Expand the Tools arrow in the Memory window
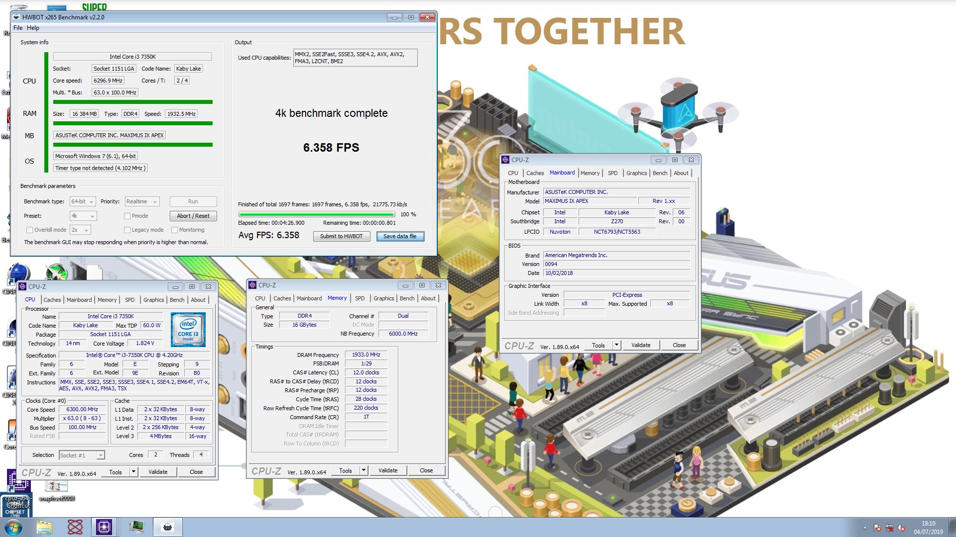Viewport: 956px width, 537px height. pos(363,470)
